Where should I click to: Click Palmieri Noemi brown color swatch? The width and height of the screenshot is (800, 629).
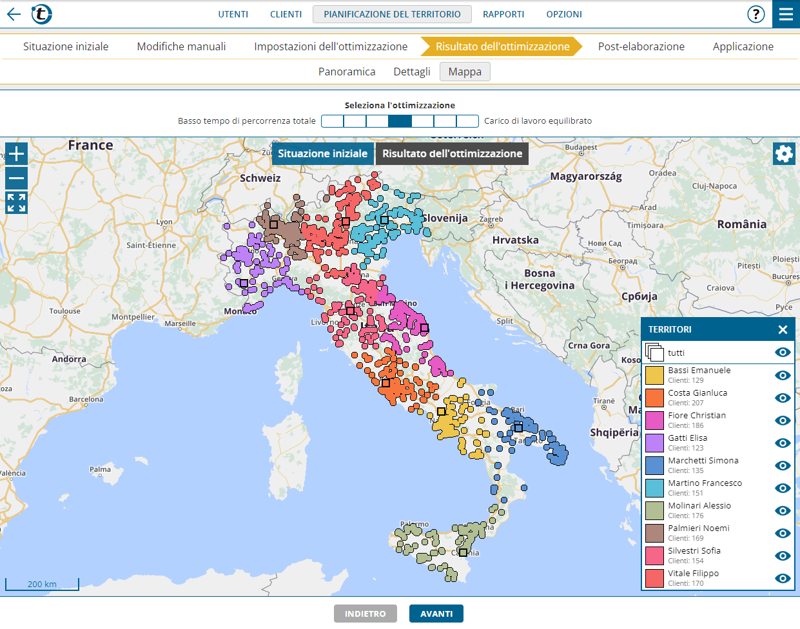pos(654,533)
